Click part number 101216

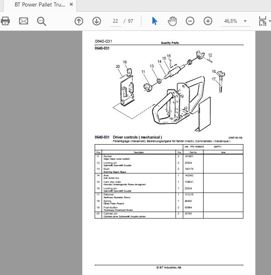click(x=189, y=195)
